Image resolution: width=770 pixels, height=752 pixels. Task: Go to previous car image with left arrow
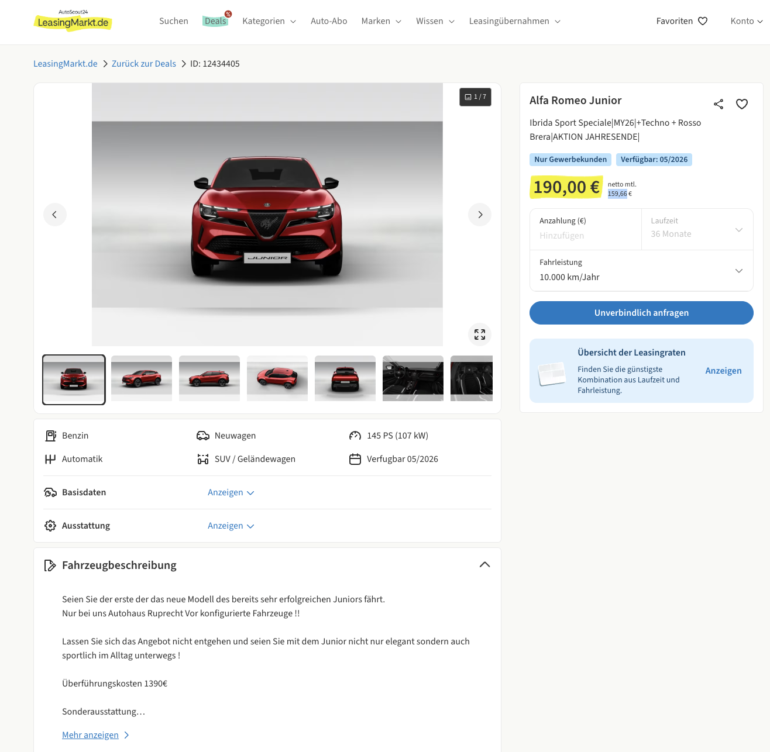(55, 215)
